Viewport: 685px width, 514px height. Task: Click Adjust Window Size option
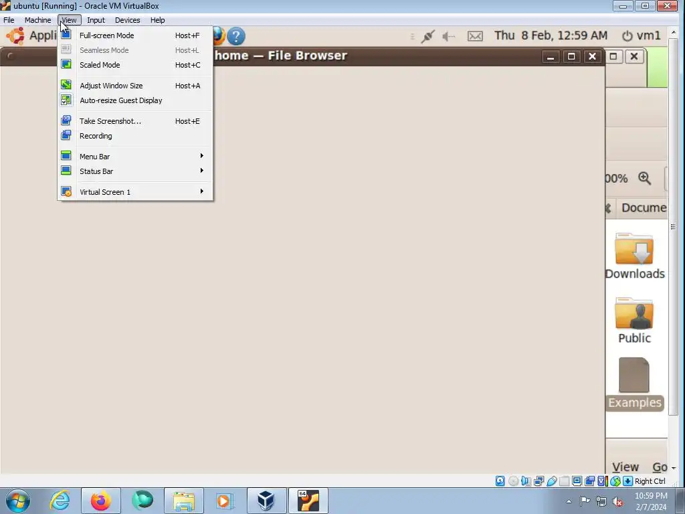point(135,86)
